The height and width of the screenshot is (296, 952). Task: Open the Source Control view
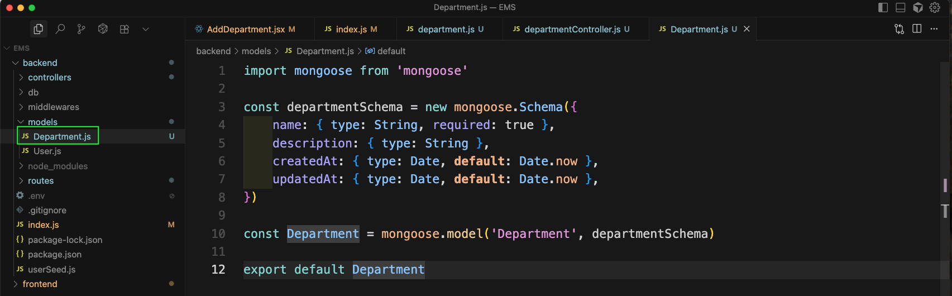point(82,29)
